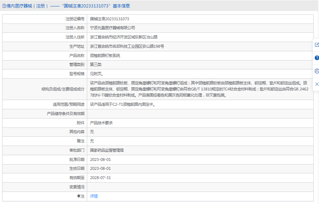Viewport: 319px width, 204px height.
Task: Click the 产品储存条件及有效期 label
Action: point(66,114)
